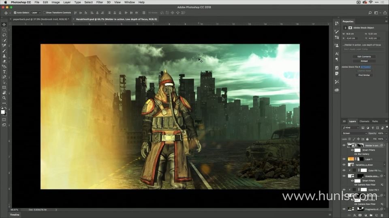Select the Lasso tool
Image resolution: width=389 pixels, height=218 pixels.
(x=4, y=35)
